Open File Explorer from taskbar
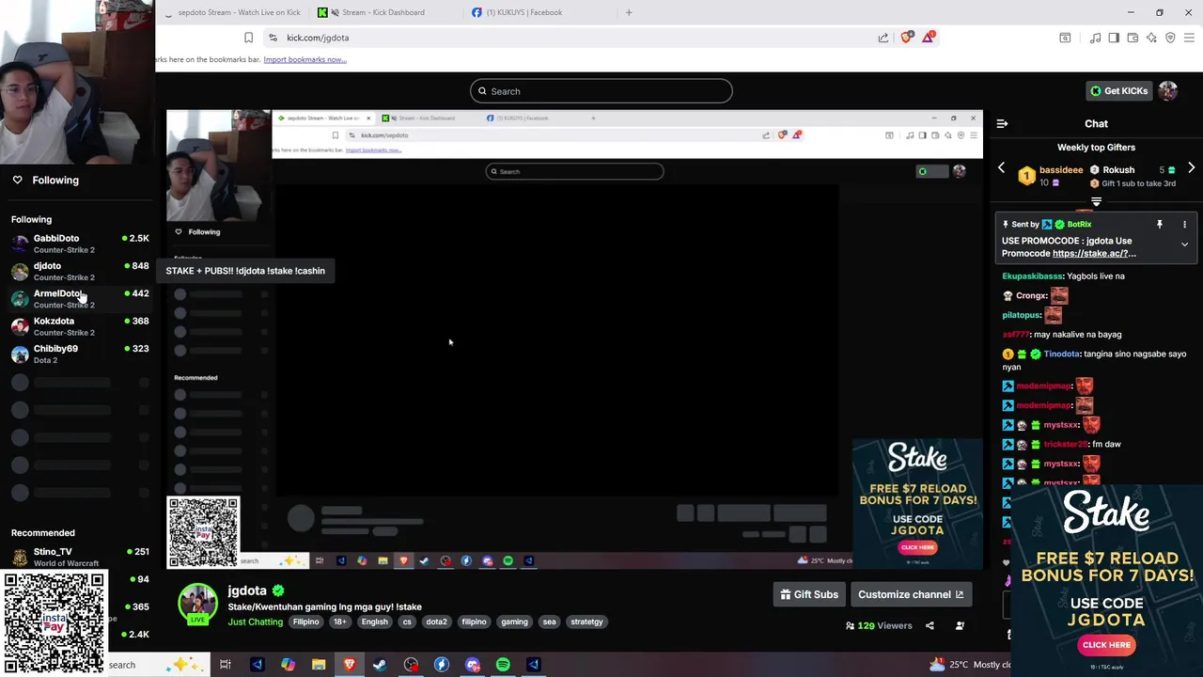 click(x=319, y=665)
